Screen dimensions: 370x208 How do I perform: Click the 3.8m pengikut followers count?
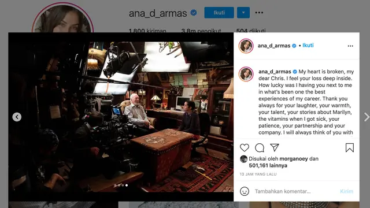(x=201, y=31)
